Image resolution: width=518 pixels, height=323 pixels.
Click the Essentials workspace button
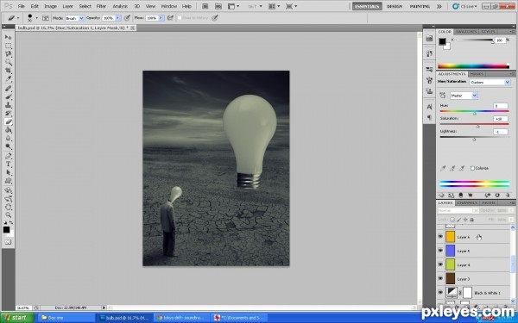367,6
